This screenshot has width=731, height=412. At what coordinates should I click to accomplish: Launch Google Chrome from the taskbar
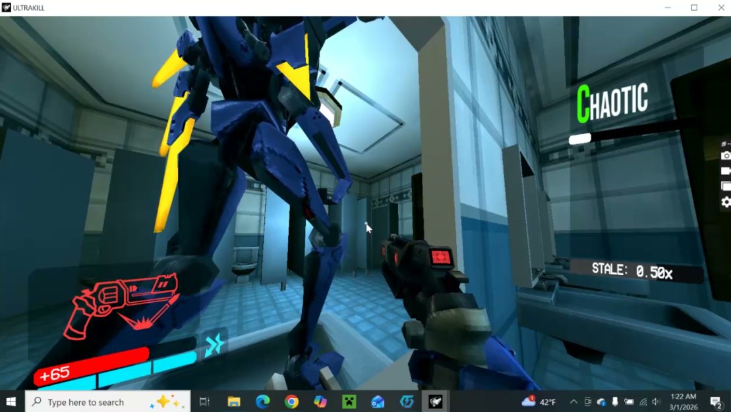(x=291, y=401)
